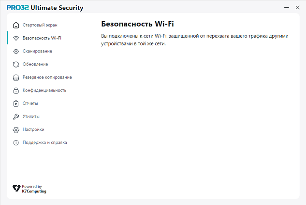Click the home icon beside Стартовый экран

click(16, 25)
